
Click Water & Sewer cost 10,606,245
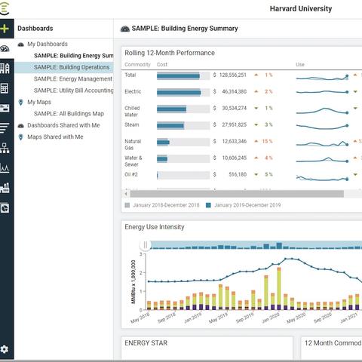point(234,158)
